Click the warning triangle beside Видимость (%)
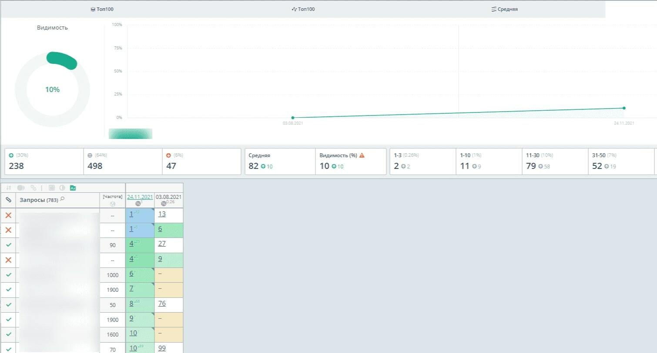 362,155
